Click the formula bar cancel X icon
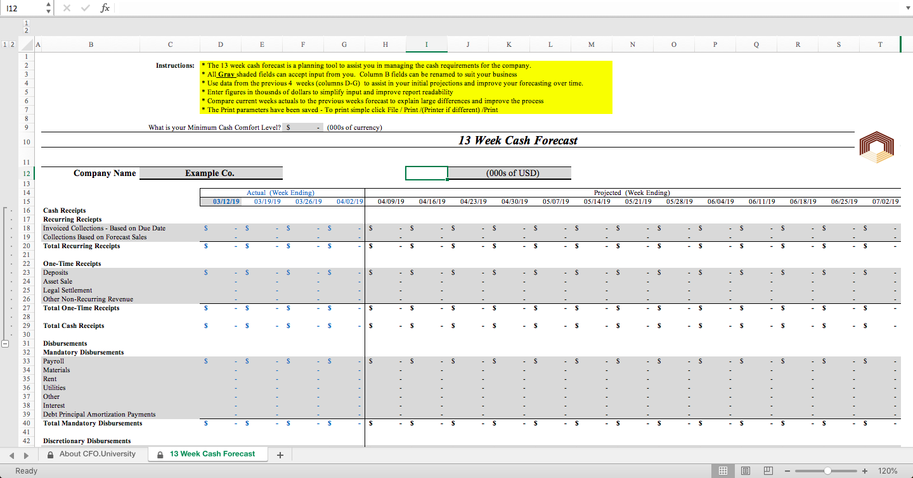The image size is (913, 478). coord(67,8)
